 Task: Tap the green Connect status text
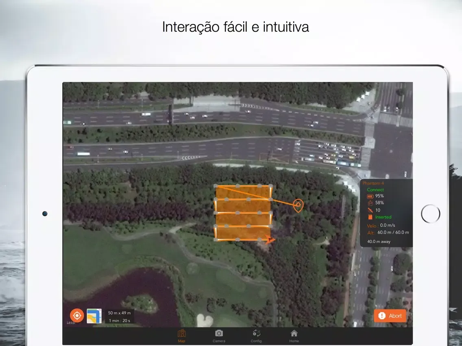[375, 190]
